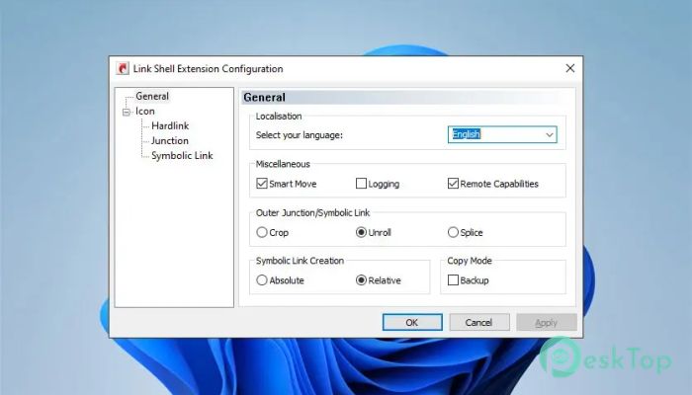Click the Link Shell Extension title bar icon
692x395 pixels.
click(123, 69)
